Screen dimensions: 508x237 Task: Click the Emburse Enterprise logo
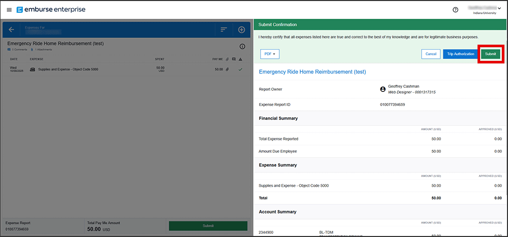[51, 10]
